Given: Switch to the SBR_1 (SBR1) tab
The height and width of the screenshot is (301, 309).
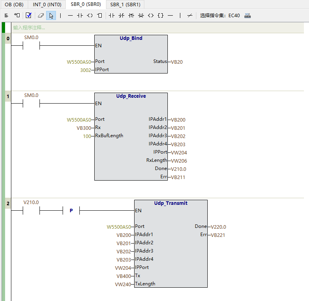Looking at the screenshot, I should pos(125,5).
